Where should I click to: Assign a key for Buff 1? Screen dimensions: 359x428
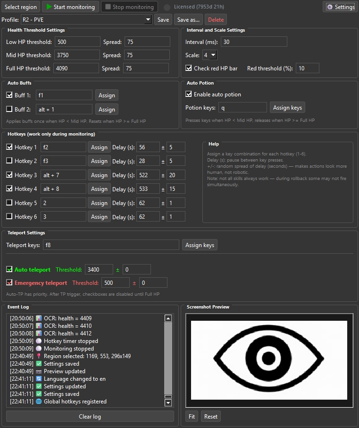coord(107,95)
